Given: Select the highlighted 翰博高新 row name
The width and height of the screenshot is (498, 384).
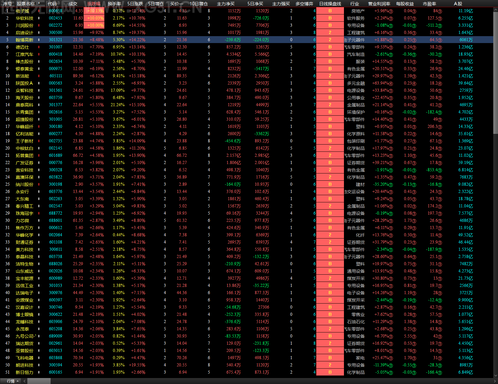Looking at the screenshot, I should [25, 40].
